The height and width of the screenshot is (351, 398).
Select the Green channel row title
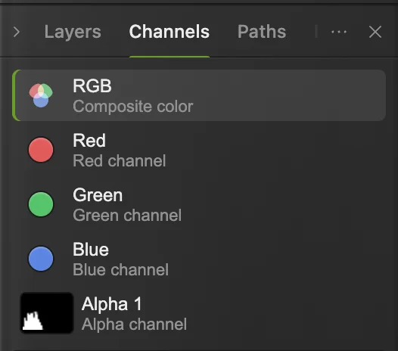pyautogui.click(x=98, y=195)
